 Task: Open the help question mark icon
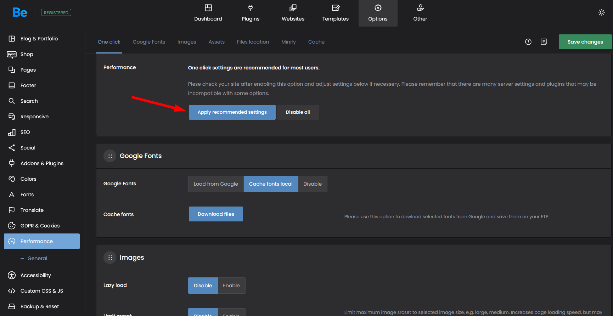(528, 42)
